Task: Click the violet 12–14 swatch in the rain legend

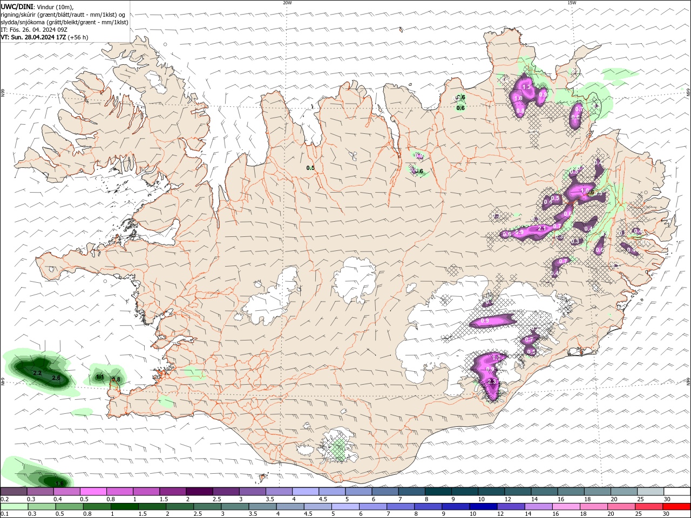Action: pyautogui.click(x=510, y=506)
